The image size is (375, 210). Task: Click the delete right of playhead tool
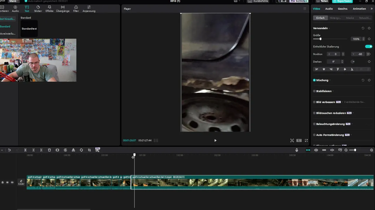click(x=41, y=150)
